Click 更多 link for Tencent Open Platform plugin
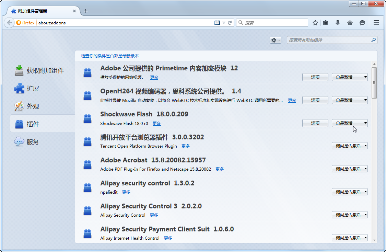Screen dimensions: 386x252 coord(186,146)
